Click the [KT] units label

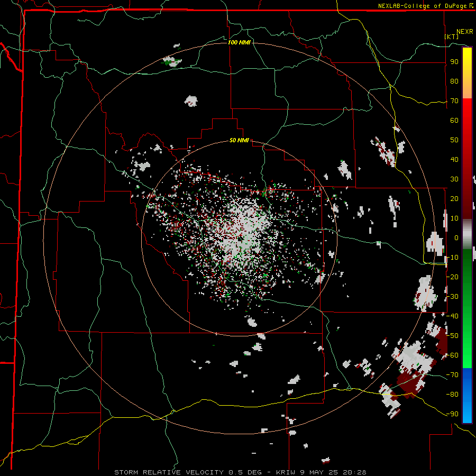(452, 36)
